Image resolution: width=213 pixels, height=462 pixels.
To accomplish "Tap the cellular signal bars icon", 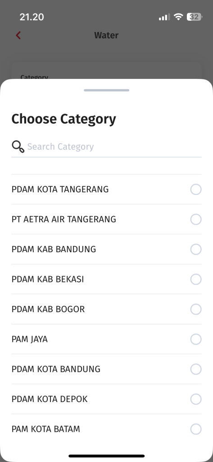I will [x=164, y=18].
